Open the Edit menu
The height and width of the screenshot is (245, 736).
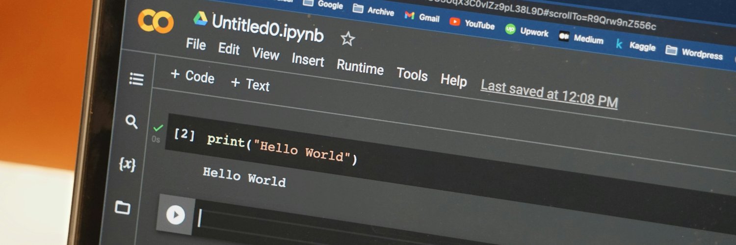[229, 49]
